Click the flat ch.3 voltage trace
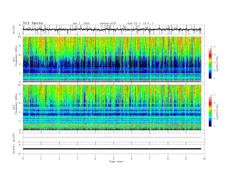 pos(112,137)
